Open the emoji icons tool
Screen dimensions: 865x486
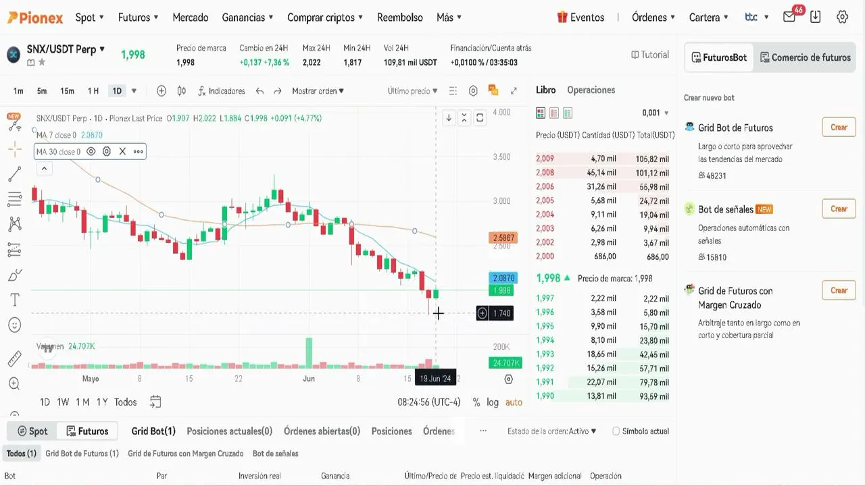(x=14, y=325)
